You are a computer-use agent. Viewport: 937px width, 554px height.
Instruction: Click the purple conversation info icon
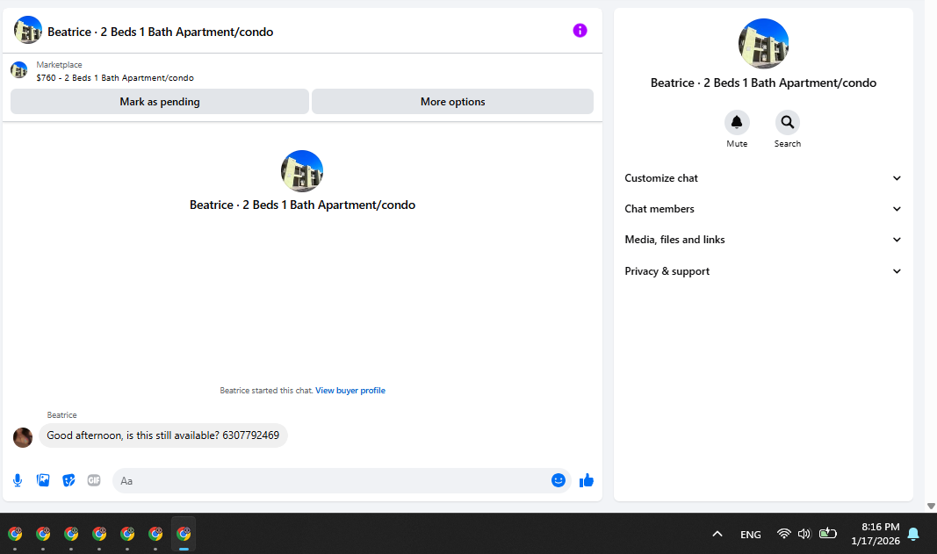(x=580, y=31)
